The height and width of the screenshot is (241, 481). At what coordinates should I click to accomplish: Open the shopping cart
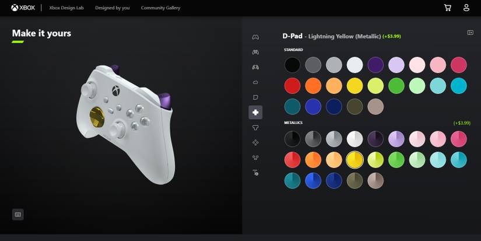click(x=448, y=8)
